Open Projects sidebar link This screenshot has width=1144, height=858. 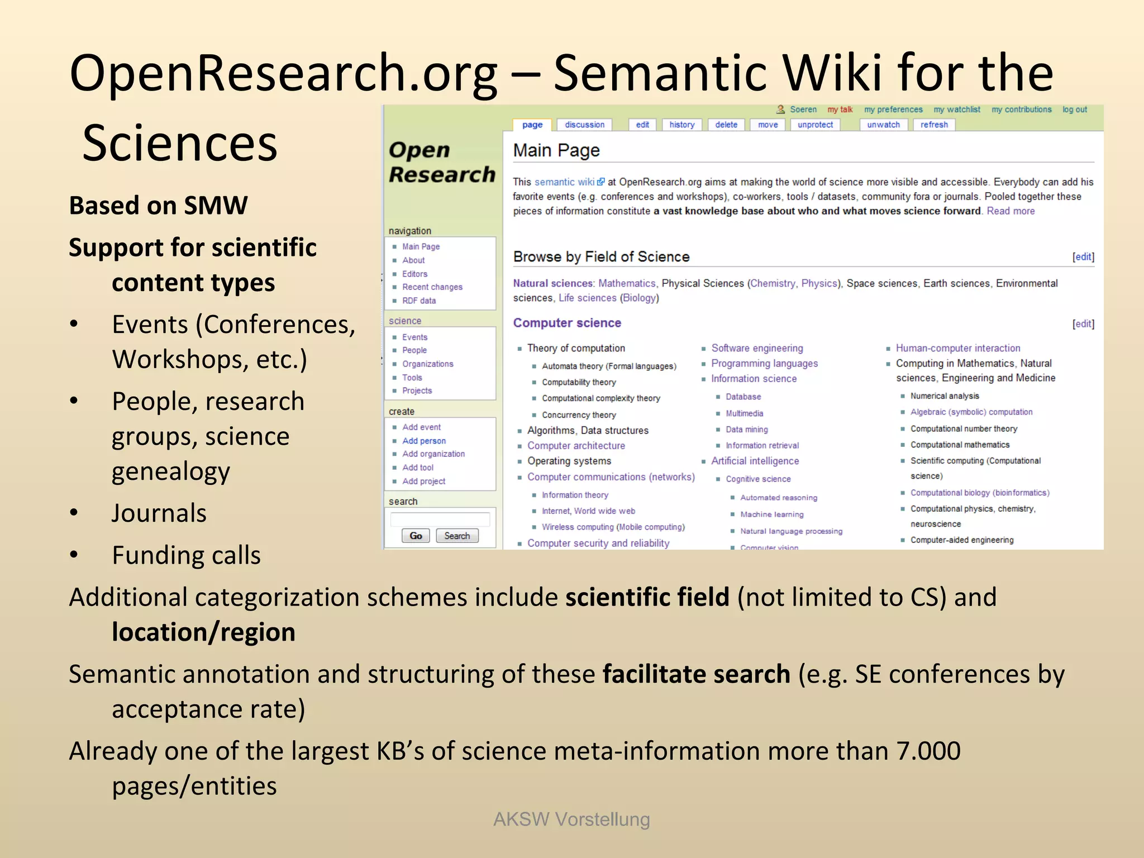pyautogui.click(x=417, y=390)
